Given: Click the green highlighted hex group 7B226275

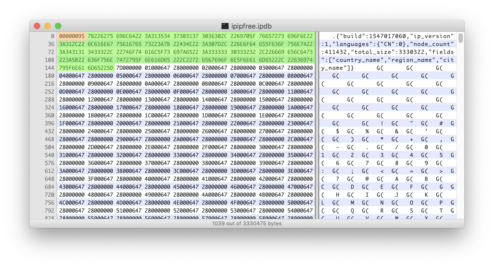Looking at the screenshot, I should [100, 36].
